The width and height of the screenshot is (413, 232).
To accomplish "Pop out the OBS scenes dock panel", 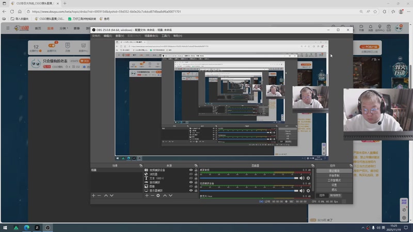I will pos(141,165).
